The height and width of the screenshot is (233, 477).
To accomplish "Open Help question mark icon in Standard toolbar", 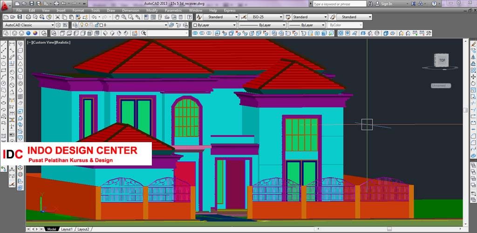I will point(189,17).
